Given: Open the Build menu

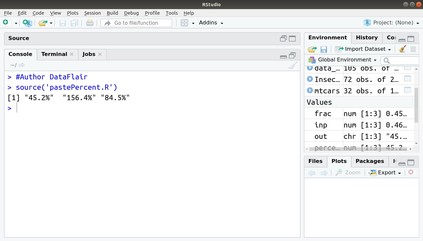Looking at the screenshot, I should tap(112, 13).
